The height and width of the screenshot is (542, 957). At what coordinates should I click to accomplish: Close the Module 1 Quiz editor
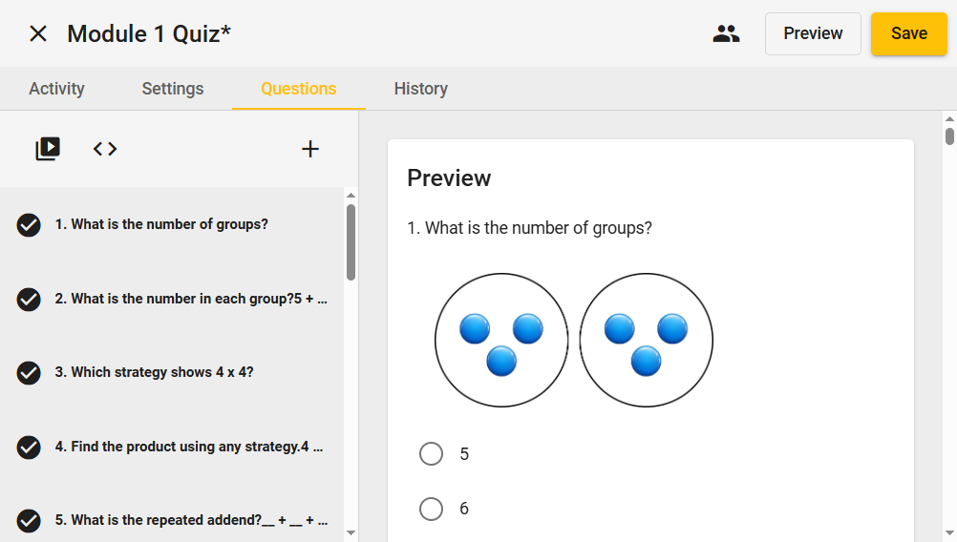(x=38, y=34)
